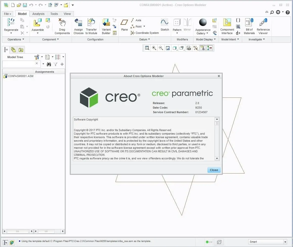Select CONFASM0001.ASM in the Model Tree
This screenshot has width=293, height=247.
coord(20,76)
